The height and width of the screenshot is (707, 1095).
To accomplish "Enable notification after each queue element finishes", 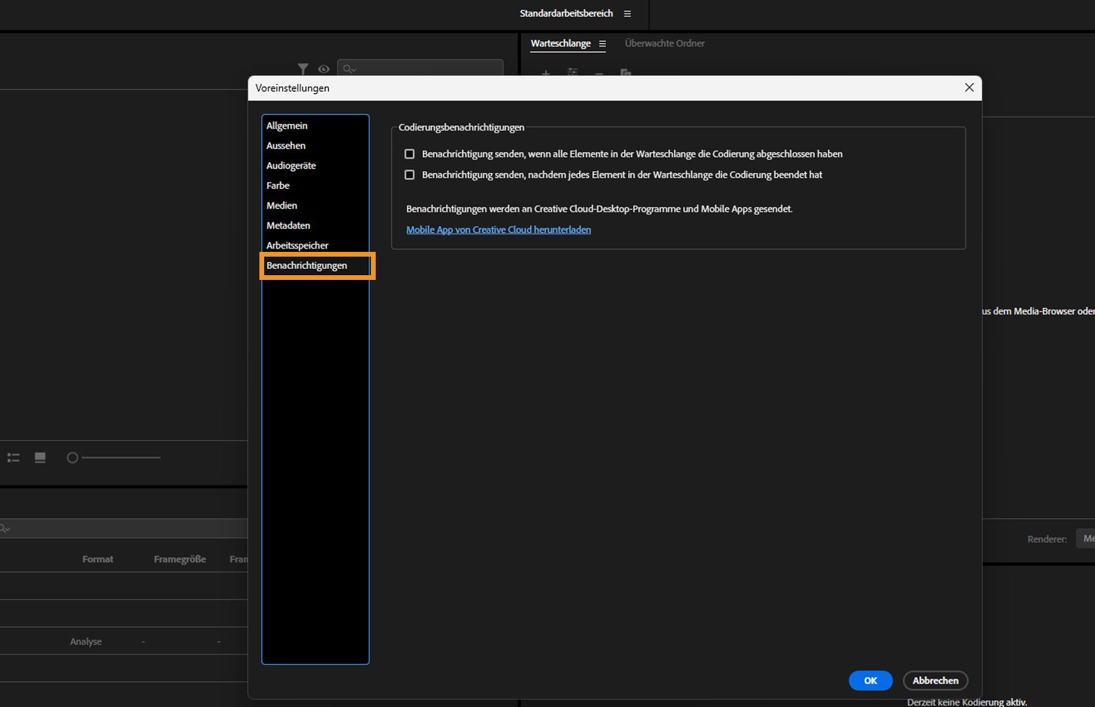I will 409,175.
